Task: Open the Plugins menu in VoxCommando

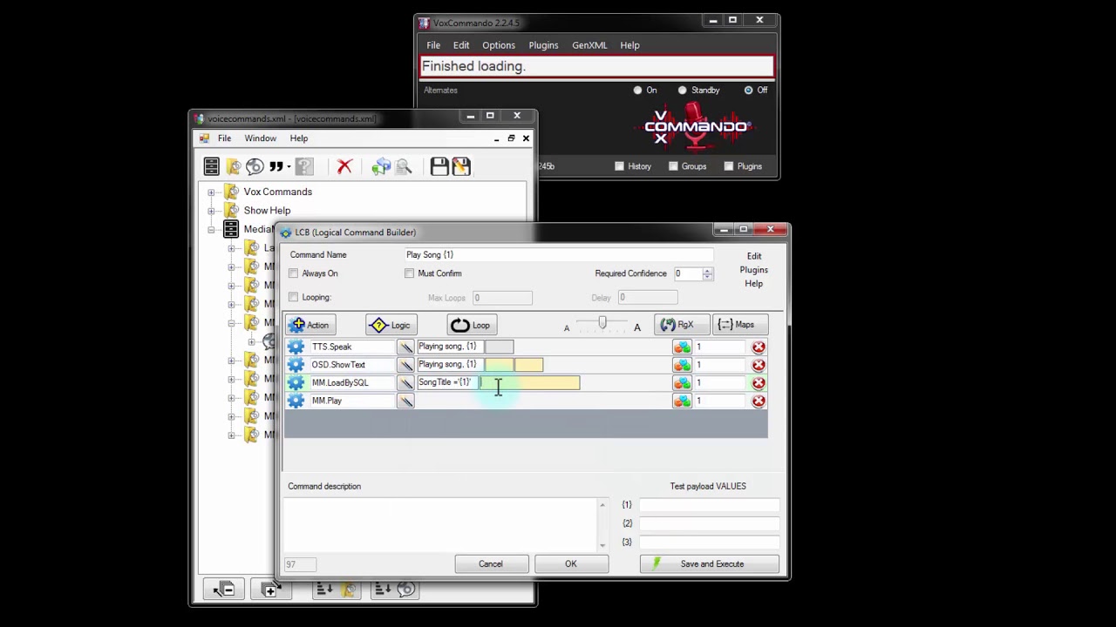Action: [543, 45]
